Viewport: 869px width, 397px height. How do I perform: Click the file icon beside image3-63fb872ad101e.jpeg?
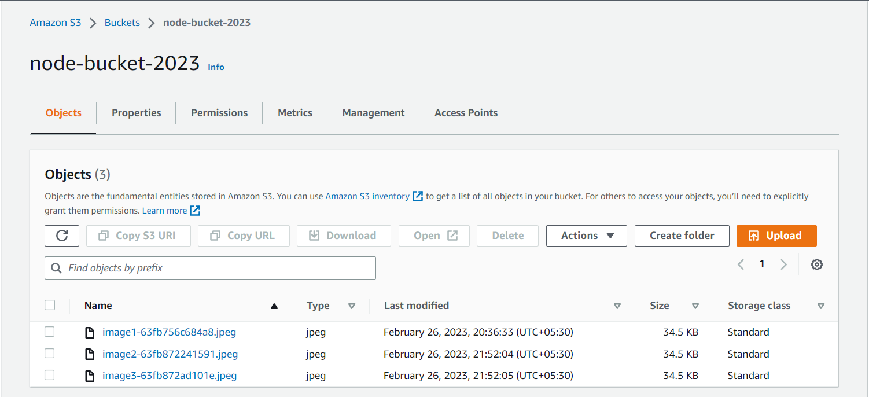click(x=90, y=376)
